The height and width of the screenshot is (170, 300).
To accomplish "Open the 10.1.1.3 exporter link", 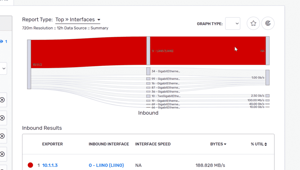I will coord(50,165).
